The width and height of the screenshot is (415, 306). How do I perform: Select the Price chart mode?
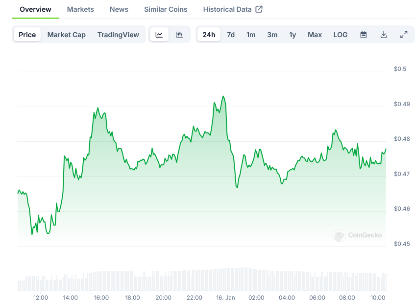pos(27,35)
